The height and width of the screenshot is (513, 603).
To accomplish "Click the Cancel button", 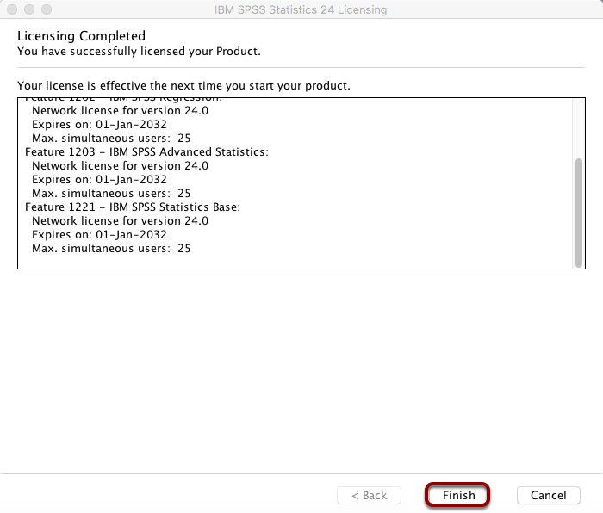I will coord(549,495).
